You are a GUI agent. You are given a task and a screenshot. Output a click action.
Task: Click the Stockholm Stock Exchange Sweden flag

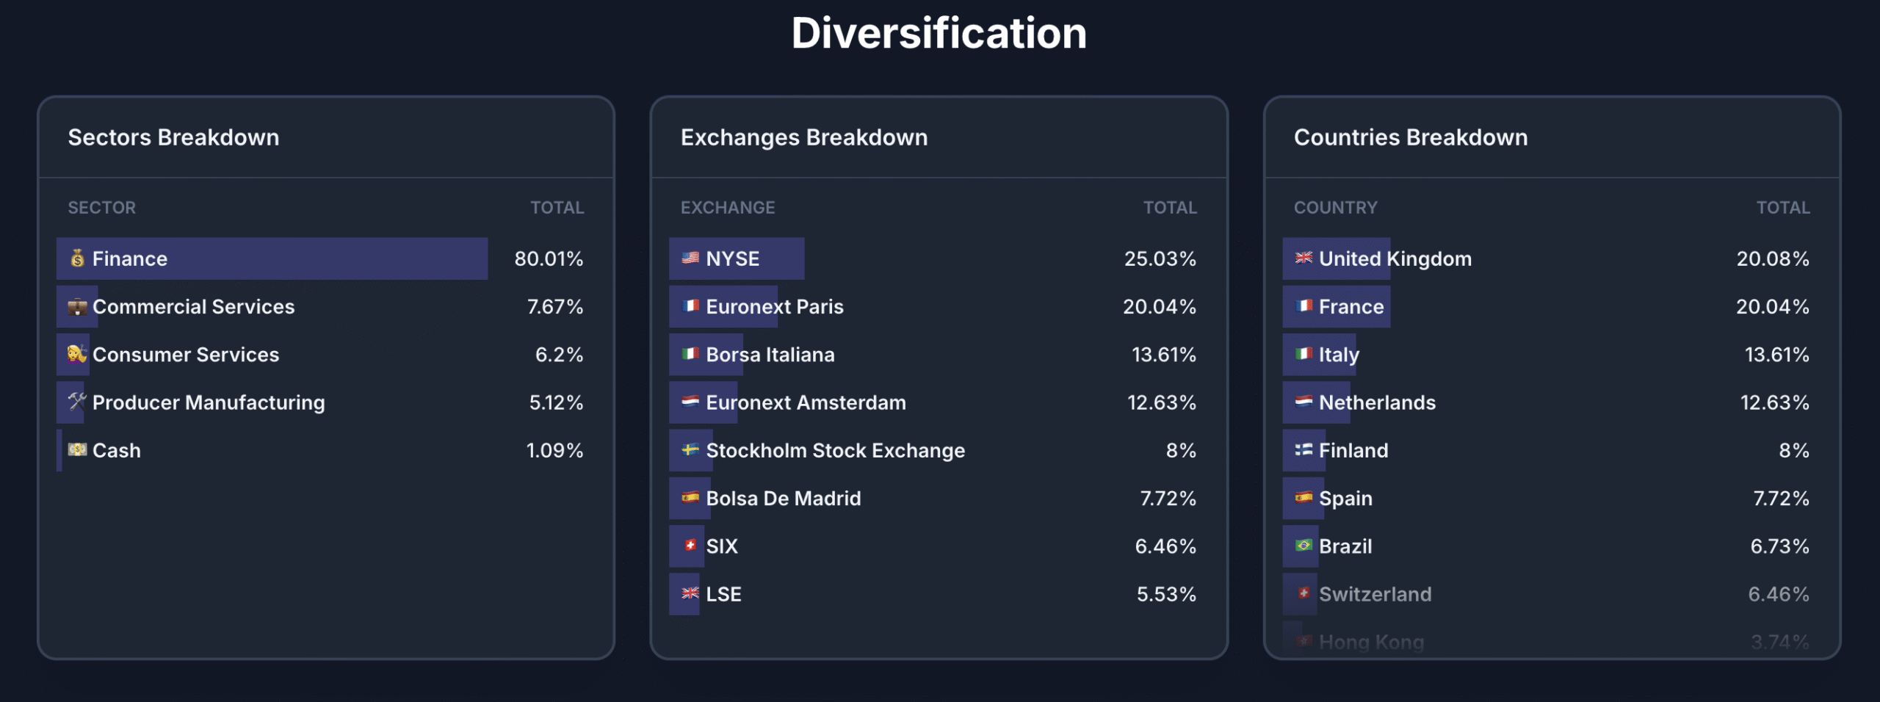[690, 449]
